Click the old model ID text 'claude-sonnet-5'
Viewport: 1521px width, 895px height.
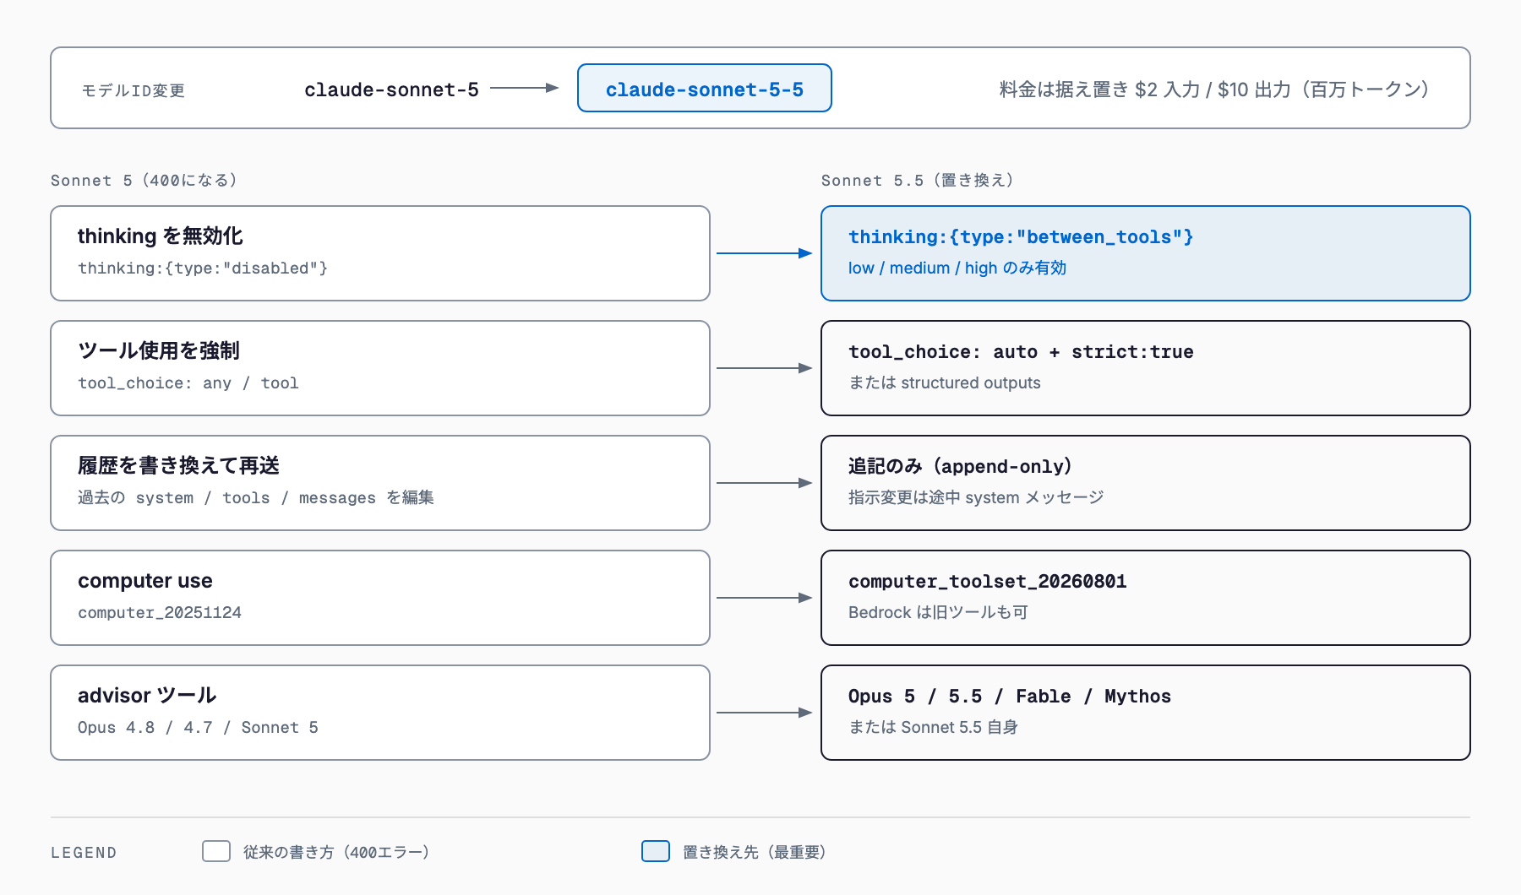[391, 89]
